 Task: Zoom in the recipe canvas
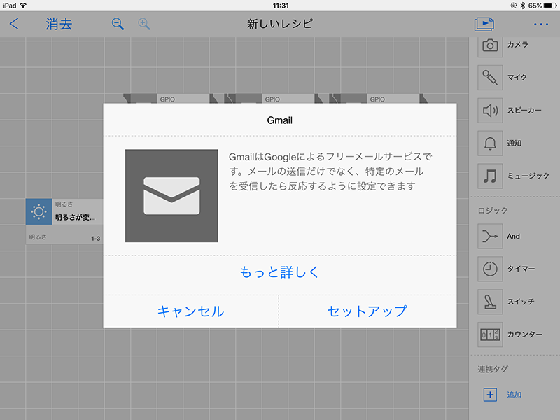click(x=144, y=24)
